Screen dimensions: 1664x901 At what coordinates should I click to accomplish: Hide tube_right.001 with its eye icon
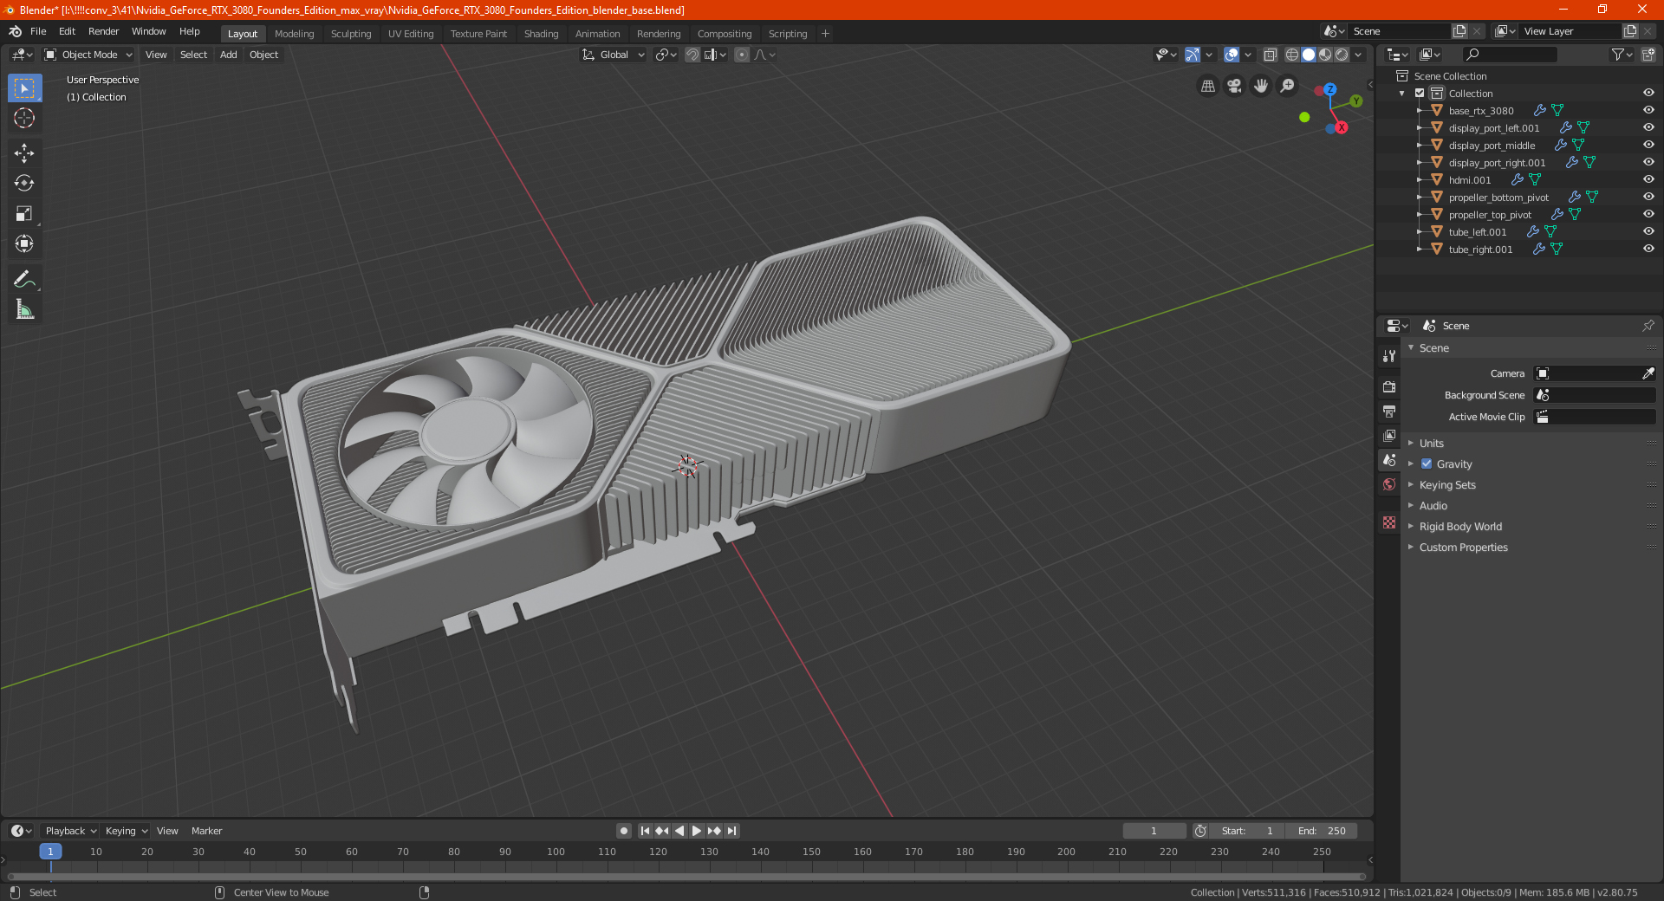[x=1648, y=249]
